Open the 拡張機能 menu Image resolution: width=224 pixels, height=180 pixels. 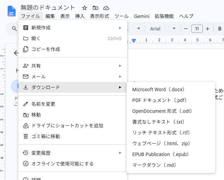pyautogui.click(x=164, y=16)
